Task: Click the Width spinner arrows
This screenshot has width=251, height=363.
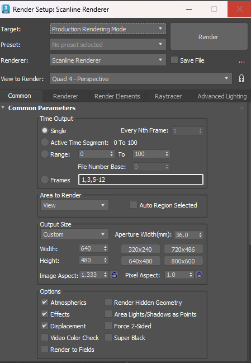Action: (x=106, y=248)
